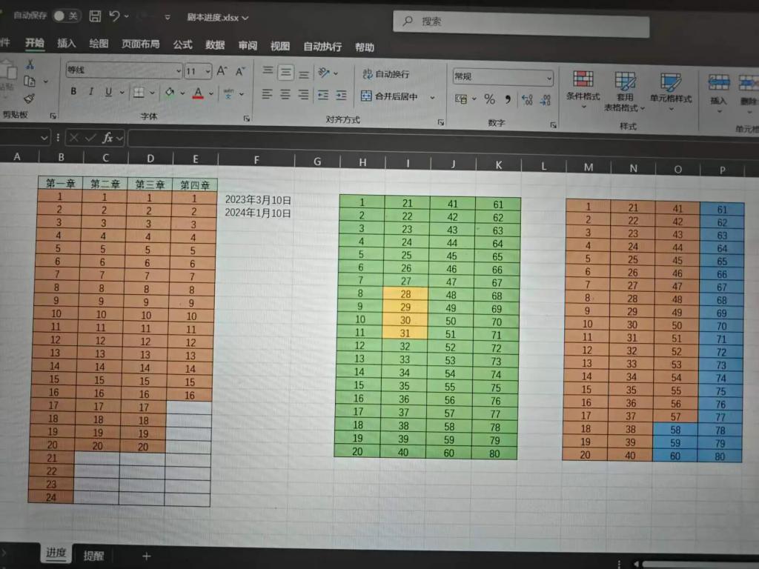Open the 常规 number format dropdown
The width and height of the screenshot is (759, 569).
[x=549, y=77]
